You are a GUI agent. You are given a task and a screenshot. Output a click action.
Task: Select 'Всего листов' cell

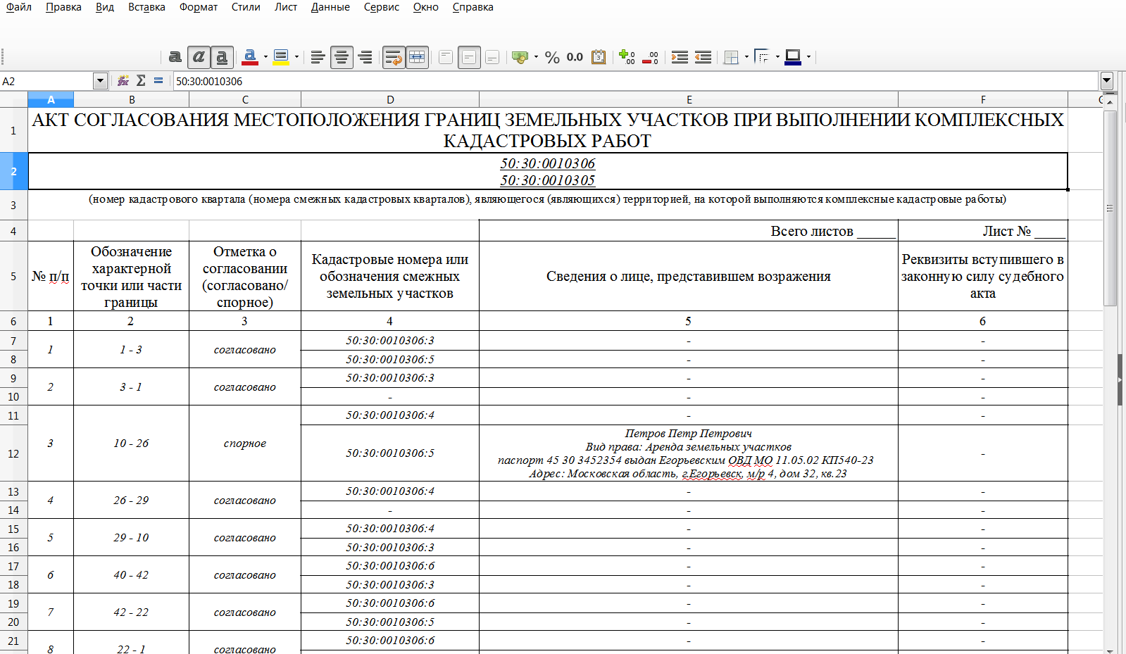click(x=689, y=231)
